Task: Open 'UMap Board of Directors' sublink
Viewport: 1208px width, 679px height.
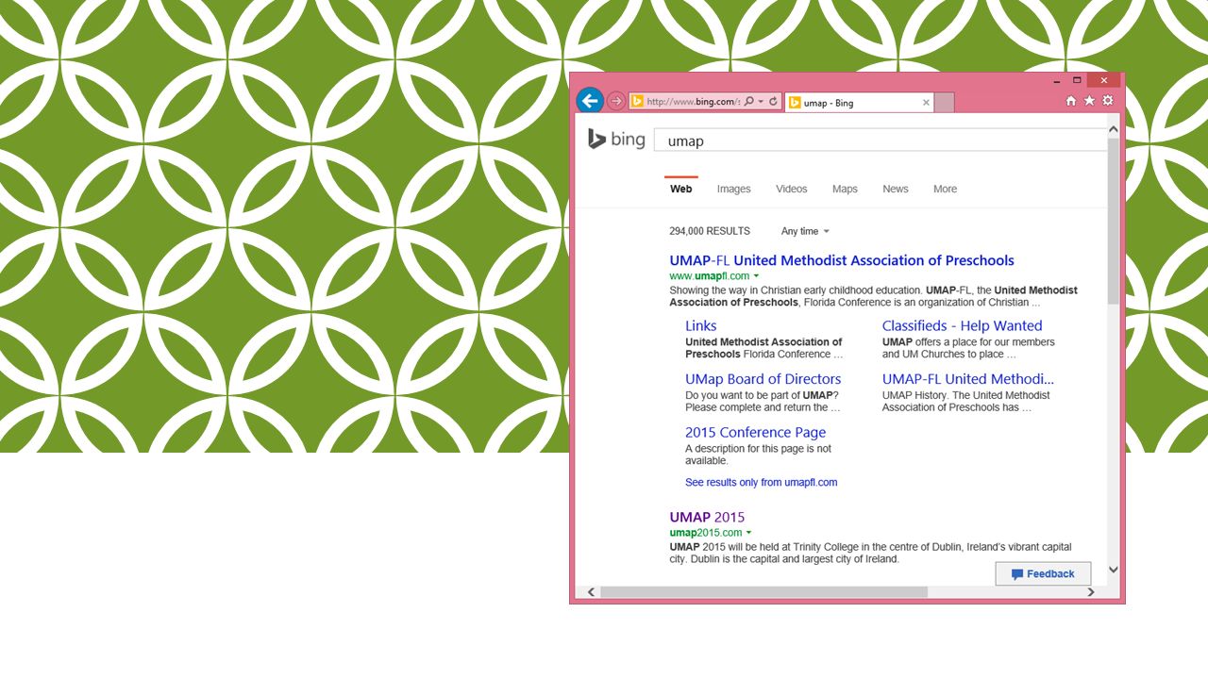Action: pyautogui.click(x=763, y=379)
